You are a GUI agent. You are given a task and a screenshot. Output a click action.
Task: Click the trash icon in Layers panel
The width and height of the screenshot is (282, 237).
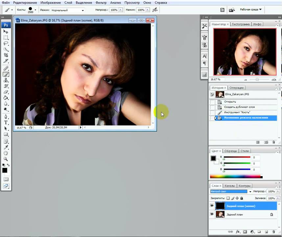tap(274, 232)
